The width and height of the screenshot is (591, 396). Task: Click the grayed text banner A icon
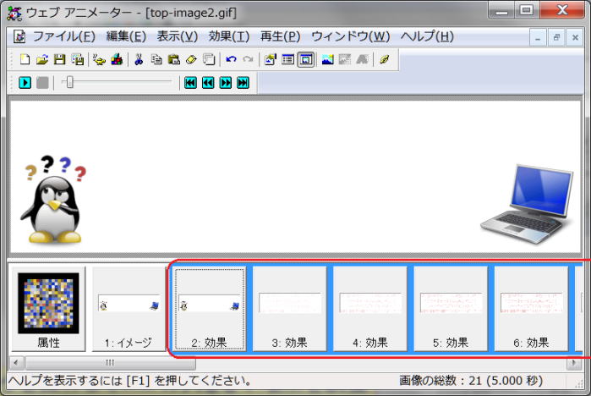(x=363, y=59)
